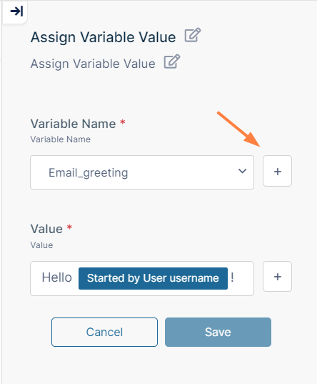Click the bold Variable Name field label

[73, 124]
